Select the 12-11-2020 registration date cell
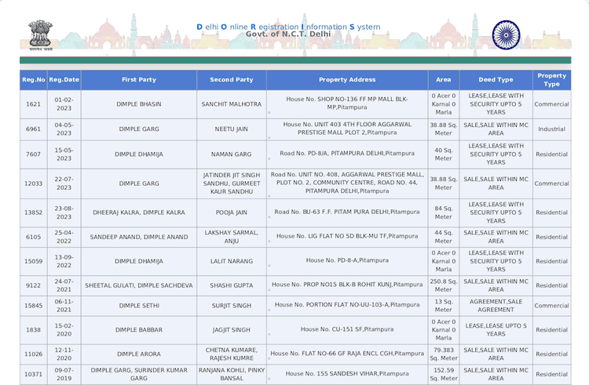Viewport: 589px width, 385px height. coord(64,354)
